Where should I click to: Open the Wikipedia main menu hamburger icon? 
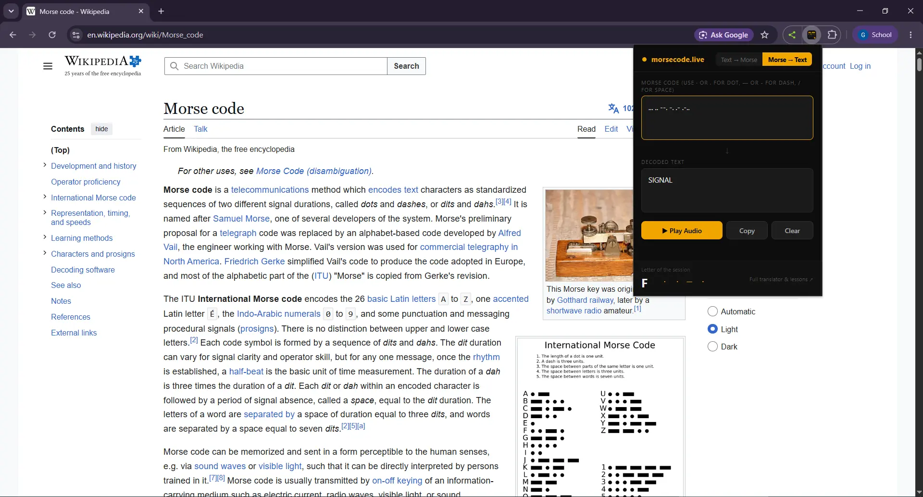point(48,66)
